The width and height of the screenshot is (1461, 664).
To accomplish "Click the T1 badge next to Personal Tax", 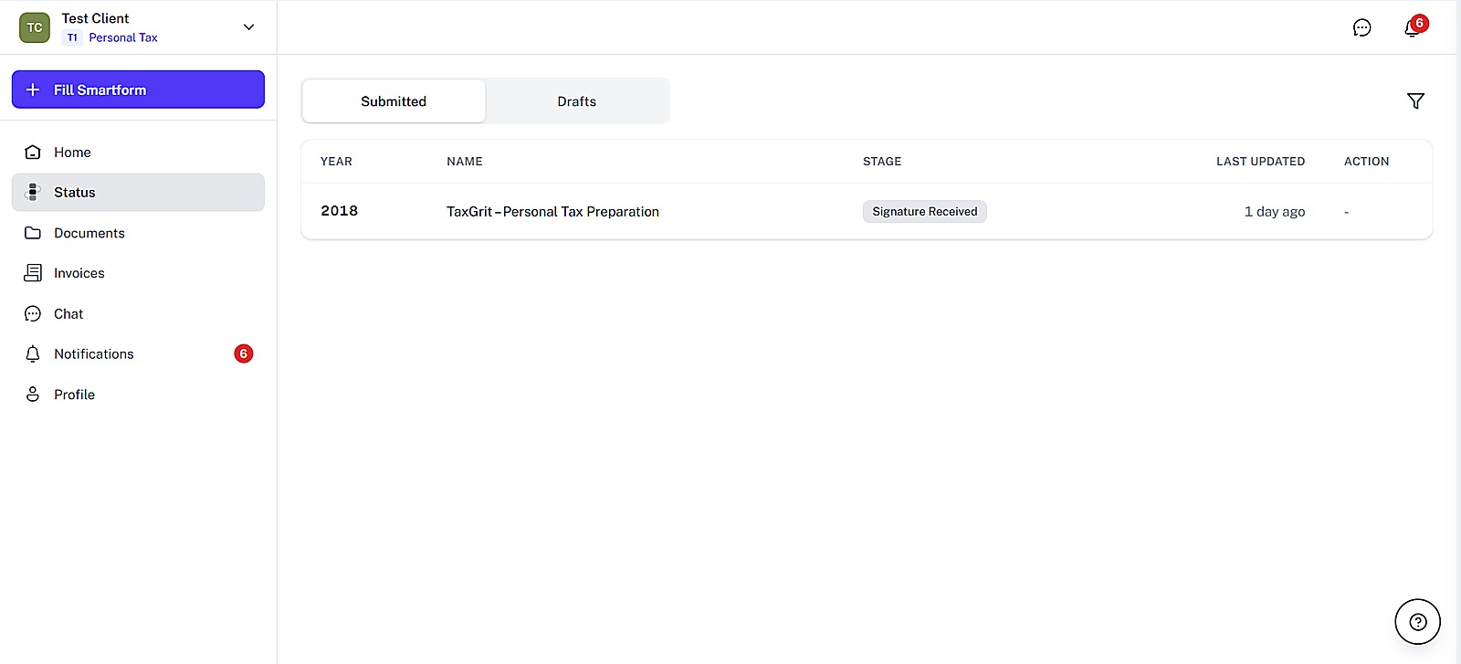I will [72, 37].
